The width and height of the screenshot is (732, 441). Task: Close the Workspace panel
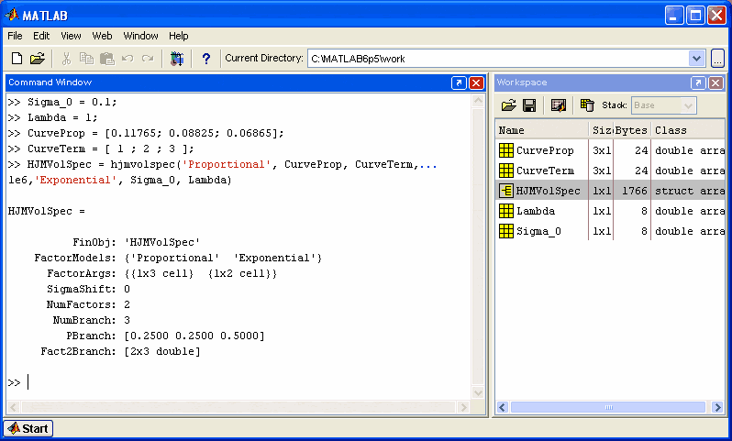click(715, 83)
